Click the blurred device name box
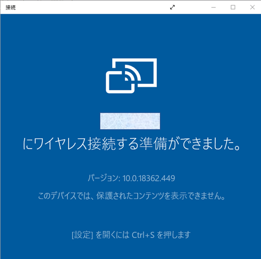The height and width of the screenshot is (259, 261). tap(130, 121)
